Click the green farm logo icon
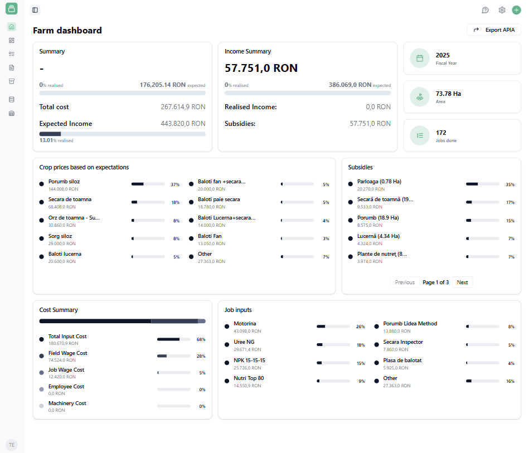The image size is (529, 453). pos(12,8)
